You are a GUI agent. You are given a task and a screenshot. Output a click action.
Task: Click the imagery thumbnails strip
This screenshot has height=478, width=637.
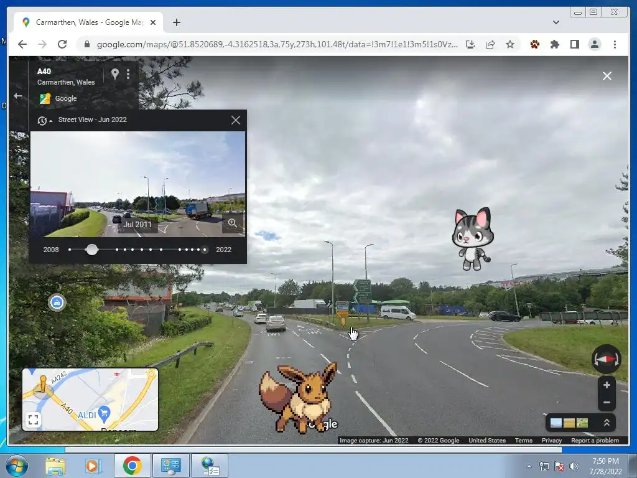pyautogui.click(x=569, y=423)
